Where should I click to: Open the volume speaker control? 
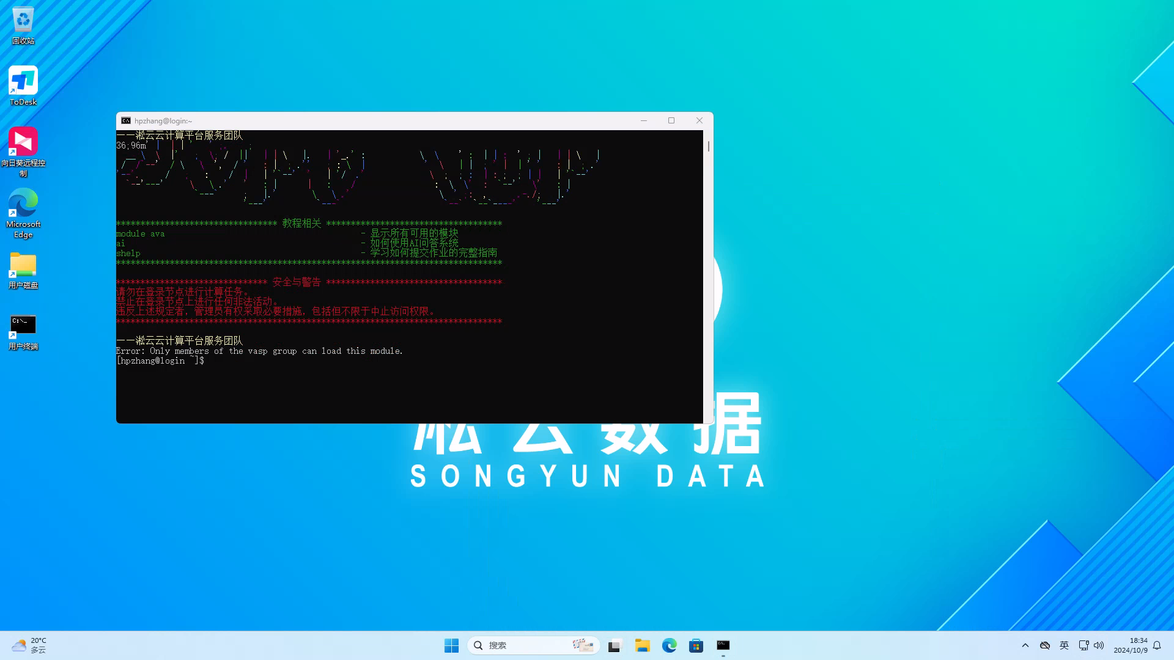click(x=1099, y=645)
